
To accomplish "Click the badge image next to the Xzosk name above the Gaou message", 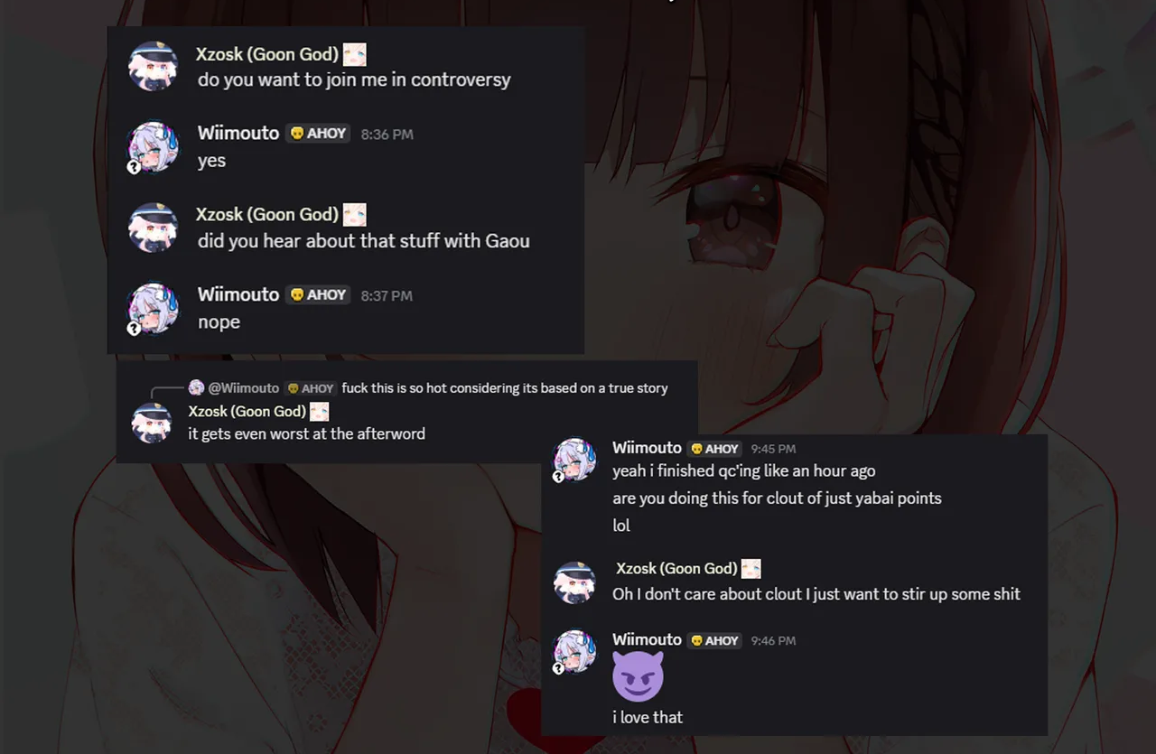I will pos(355,215).
